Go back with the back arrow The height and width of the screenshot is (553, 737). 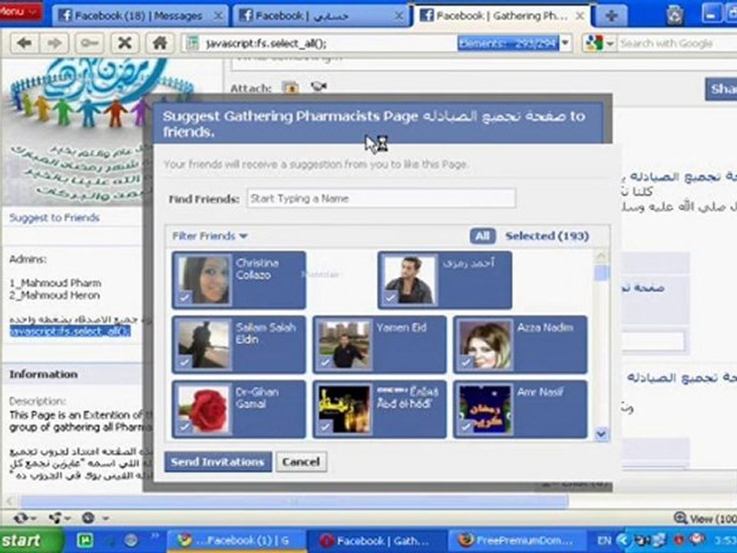(24, 43)
